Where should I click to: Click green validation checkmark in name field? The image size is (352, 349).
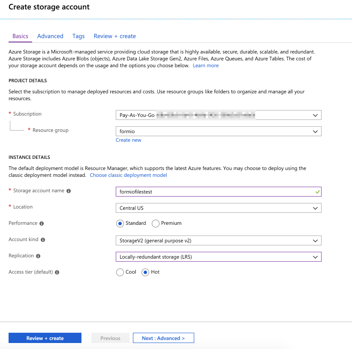317,191
